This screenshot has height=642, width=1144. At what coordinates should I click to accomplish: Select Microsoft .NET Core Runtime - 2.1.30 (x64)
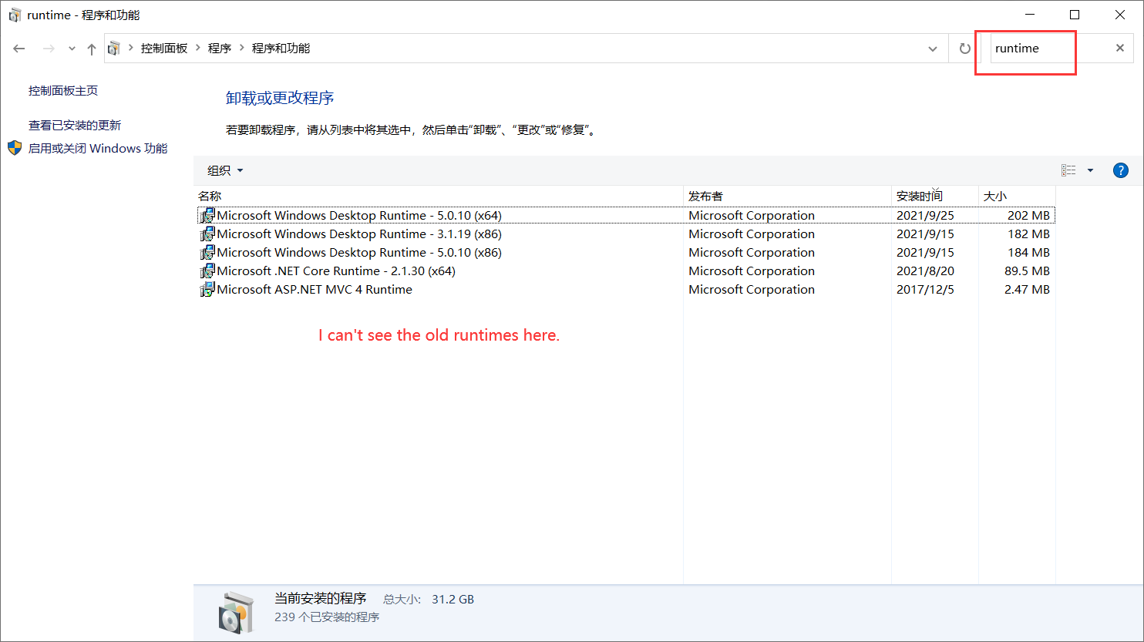tap(624, 271)
